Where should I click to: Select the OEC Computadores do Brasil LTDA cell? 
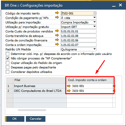pyautogui.click(x=40, y=91)
